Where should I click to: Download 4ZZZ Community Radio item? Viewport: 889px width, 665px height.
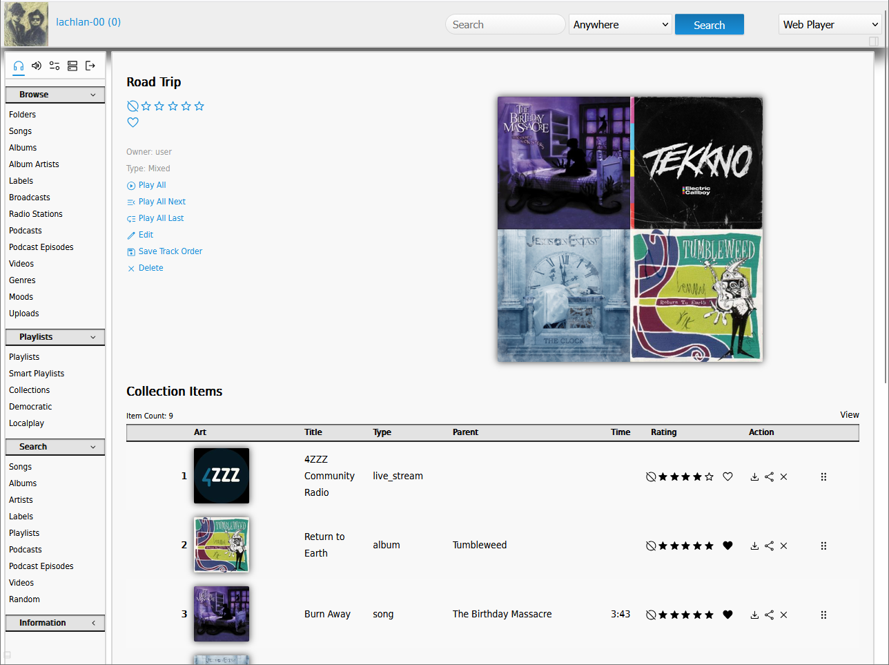(754, 476)
